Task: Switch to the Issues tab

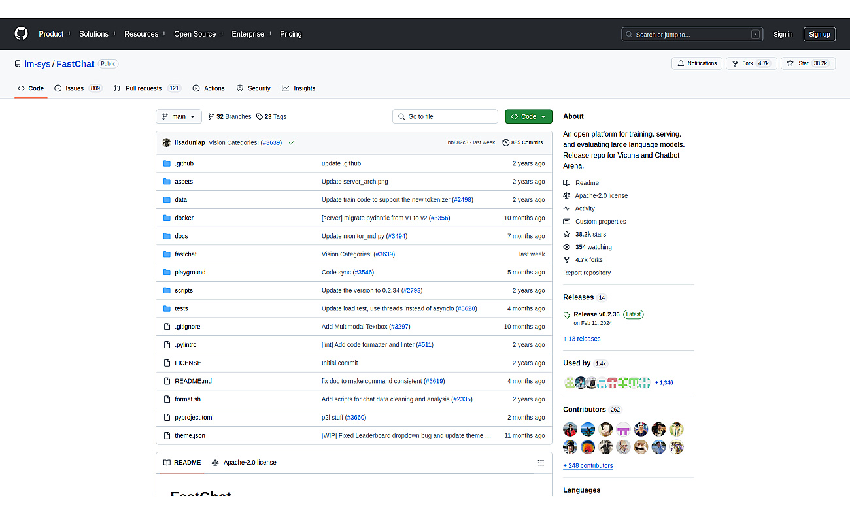Action: 78,88
